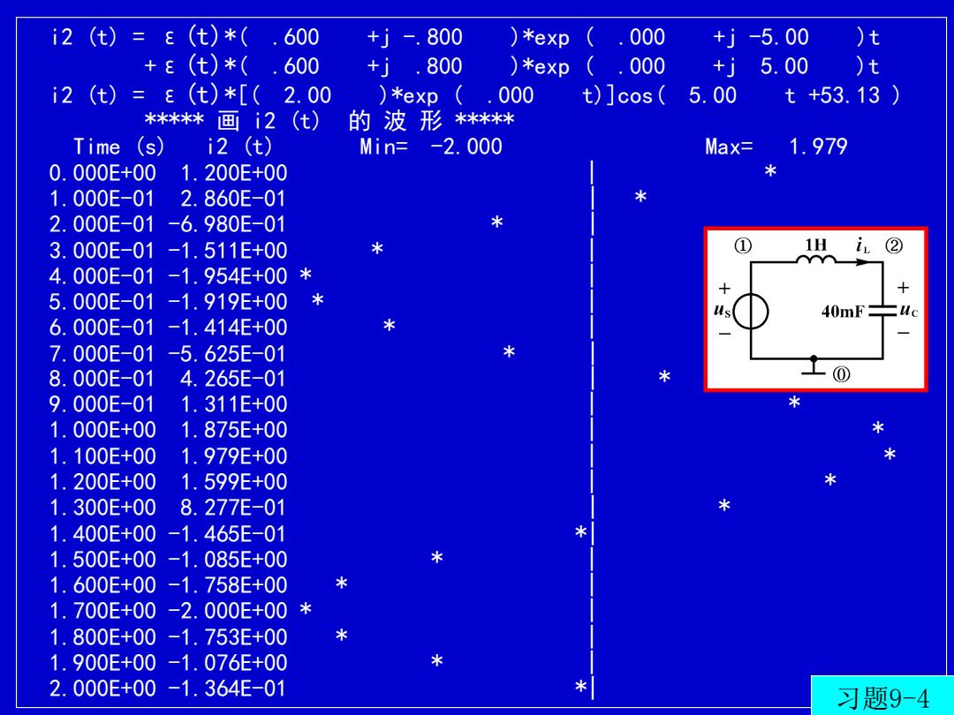The image size is (954, 715).
Task: Click the value 1.875E+00
Action: coord(234,430)
